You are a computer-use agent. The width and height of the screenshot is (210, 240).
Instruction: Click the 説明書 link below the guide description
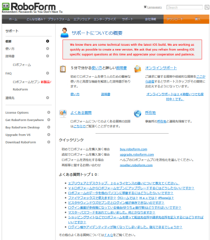106,94
